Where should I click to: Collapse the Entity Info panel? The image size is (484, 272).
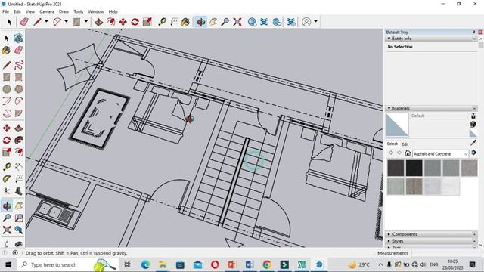pos(389,39)
